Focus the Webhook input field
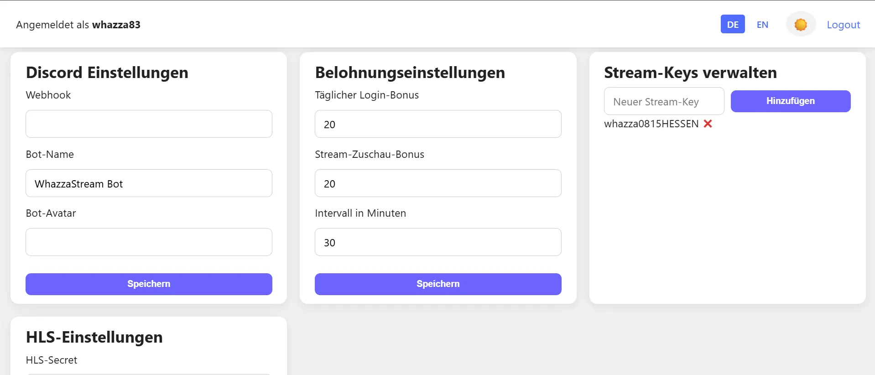875x375 pixels. click(x=149, y=124)
